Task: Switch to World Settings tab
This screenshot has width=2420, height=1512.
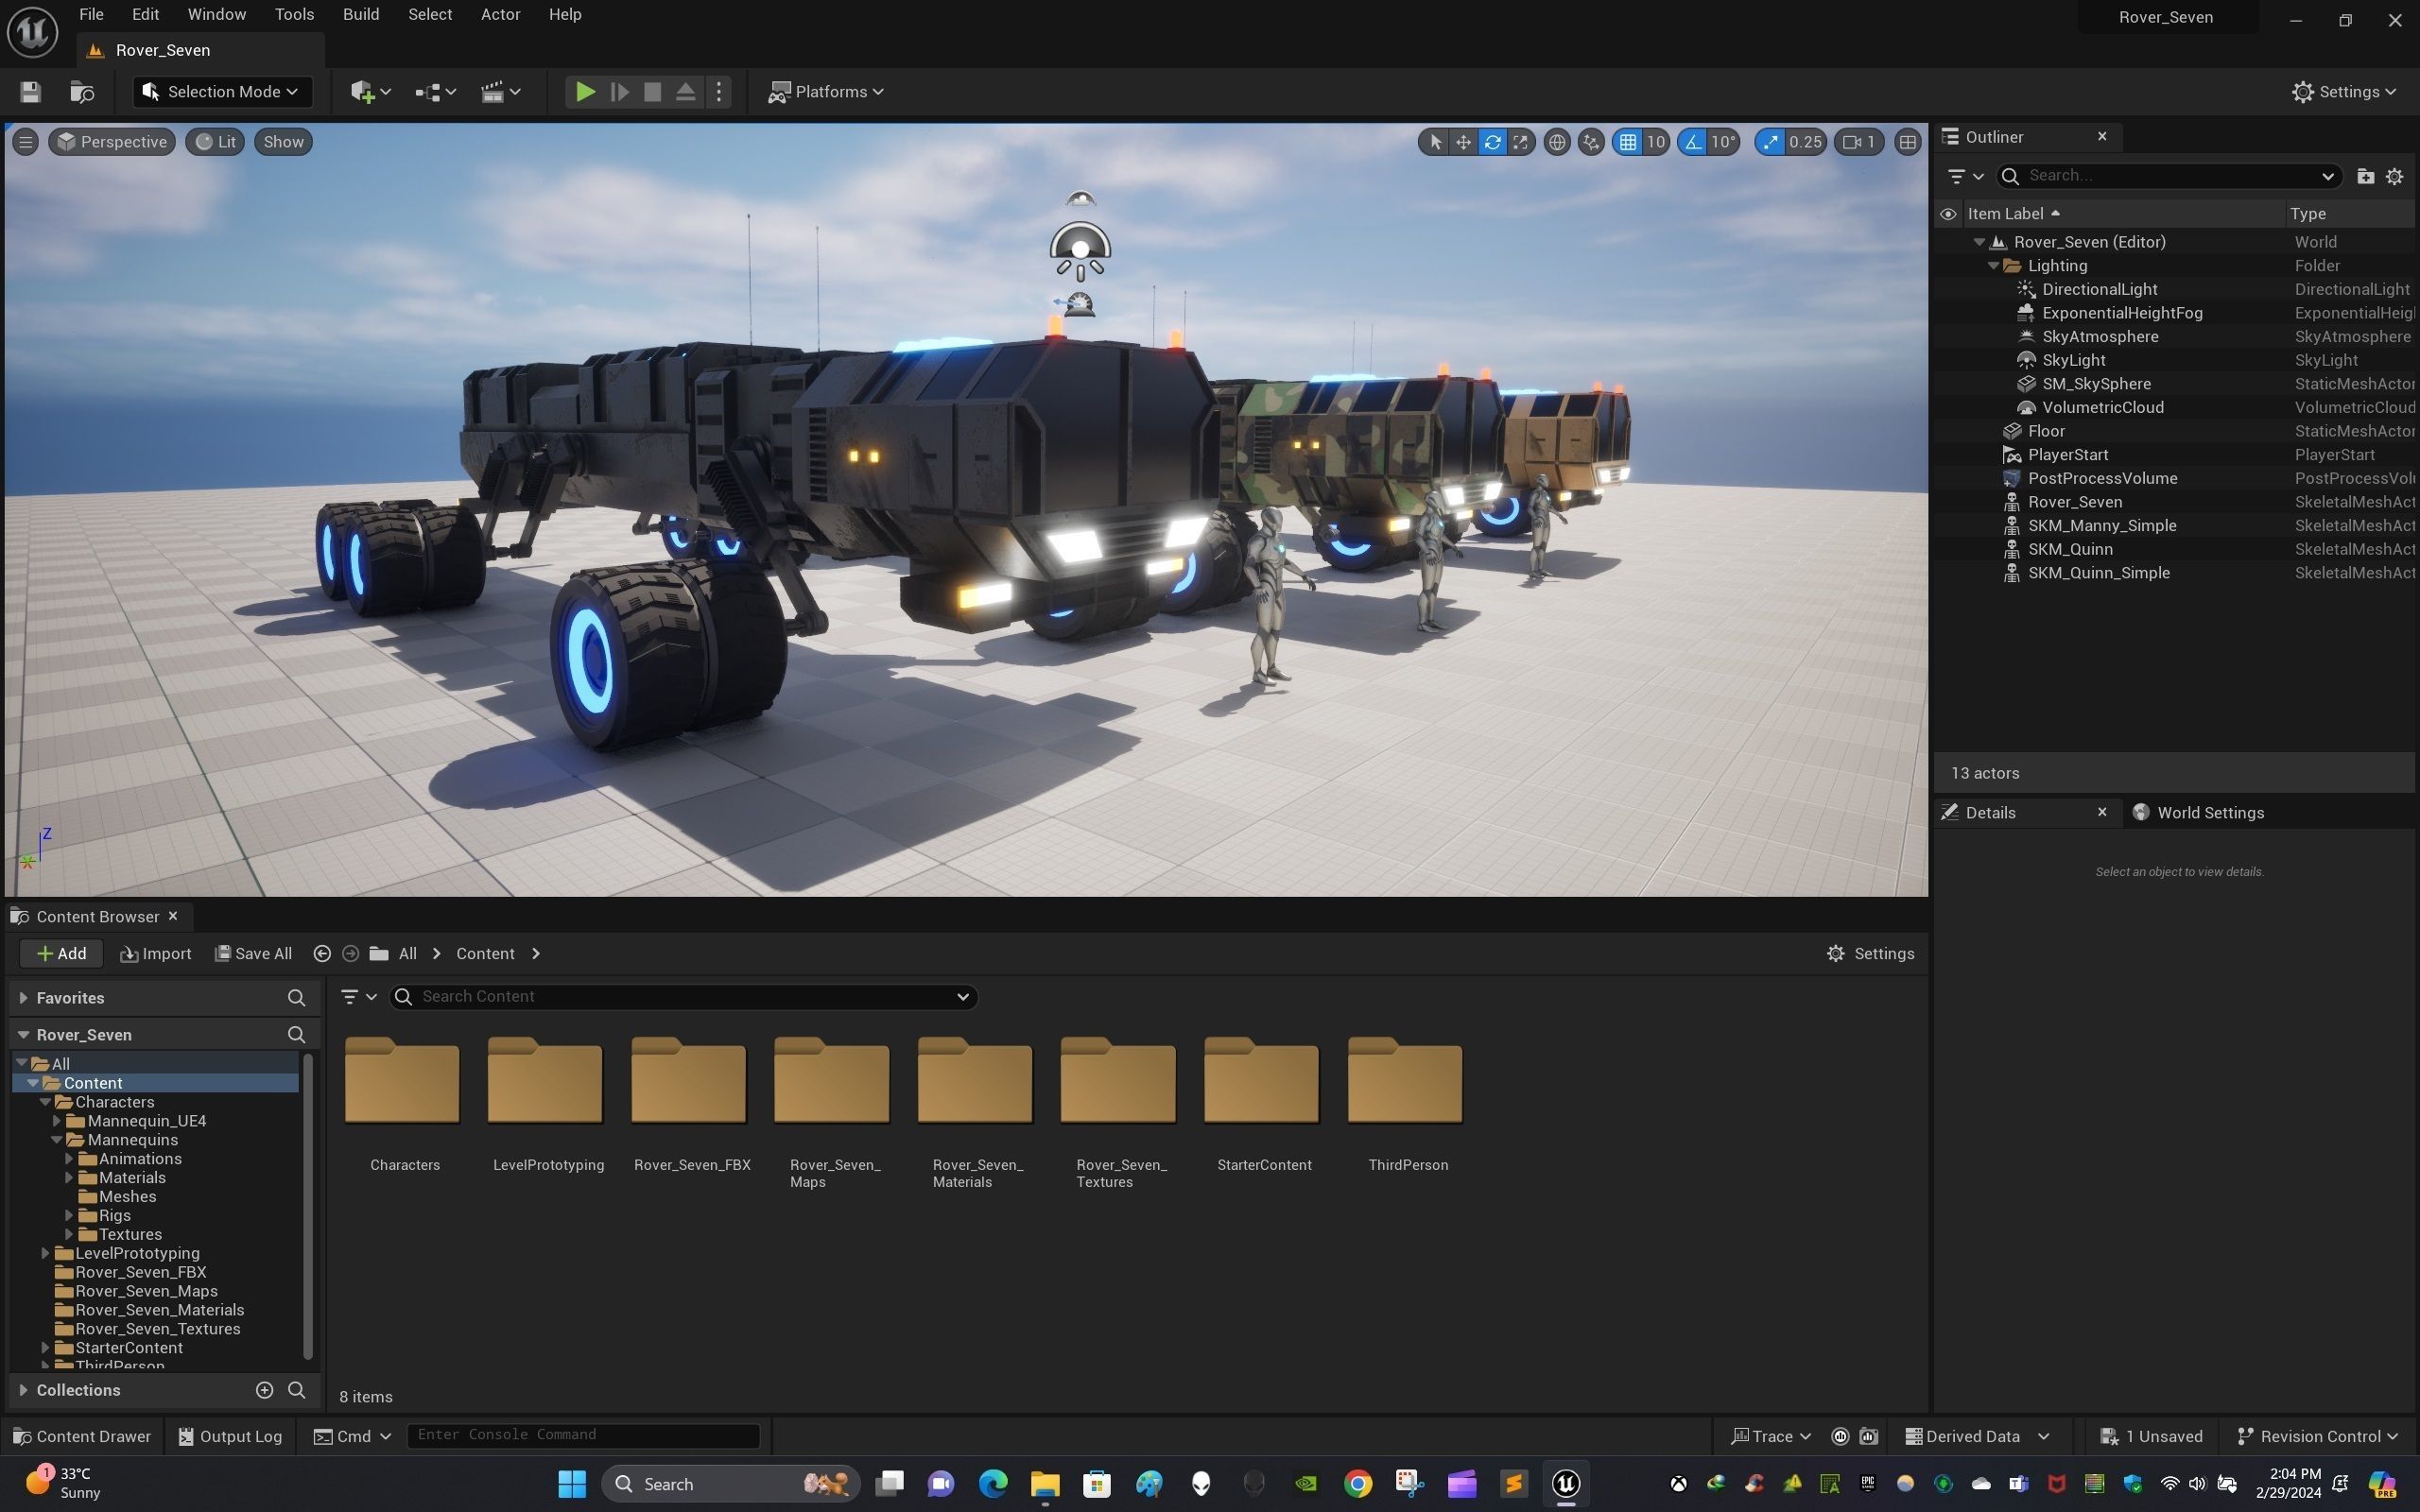Action: tap(2198, 813)
